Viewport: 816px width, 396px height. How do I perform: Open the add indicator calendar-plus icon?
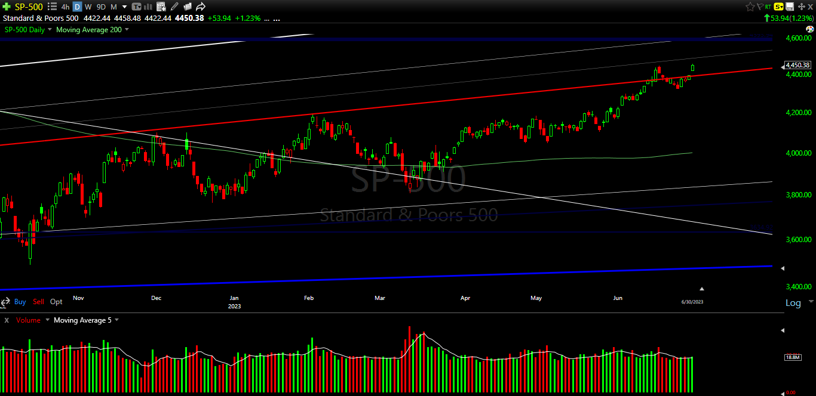coord(161,7)
